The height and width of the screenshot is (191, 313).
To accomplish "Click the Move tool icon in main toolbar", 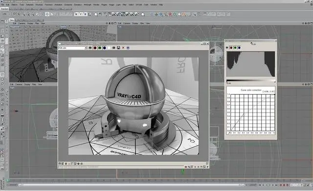I will coord(47,14).
